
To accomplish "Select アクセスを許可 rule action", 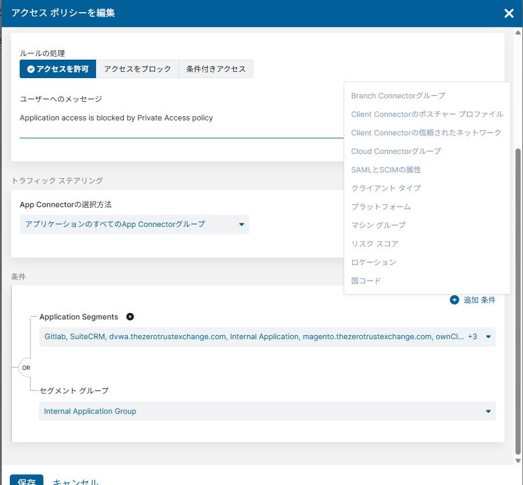I will pyautogui.click(x=58, y=69).
